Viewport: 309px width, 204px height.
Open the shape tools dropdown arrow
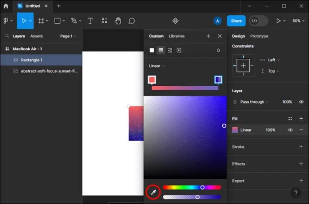(x=64, y=21)
